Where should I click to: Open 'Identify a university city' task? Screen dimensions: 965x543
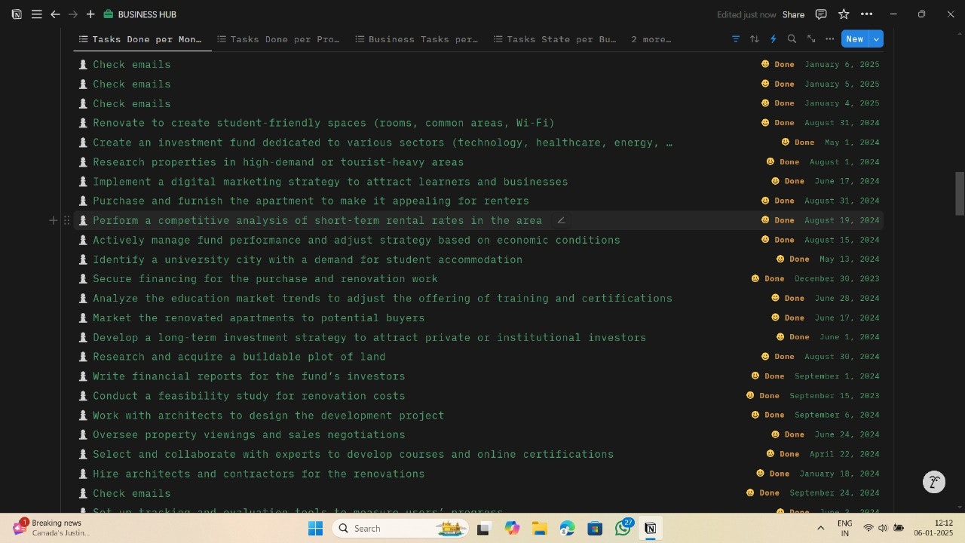point(308,259)
